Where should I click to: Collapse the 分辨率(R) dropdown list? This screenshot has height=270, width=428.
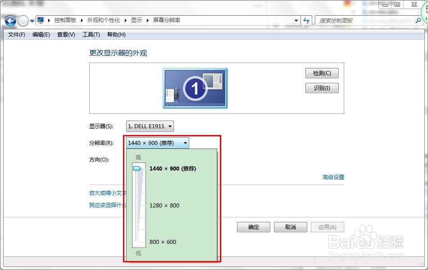pos(185,143)
